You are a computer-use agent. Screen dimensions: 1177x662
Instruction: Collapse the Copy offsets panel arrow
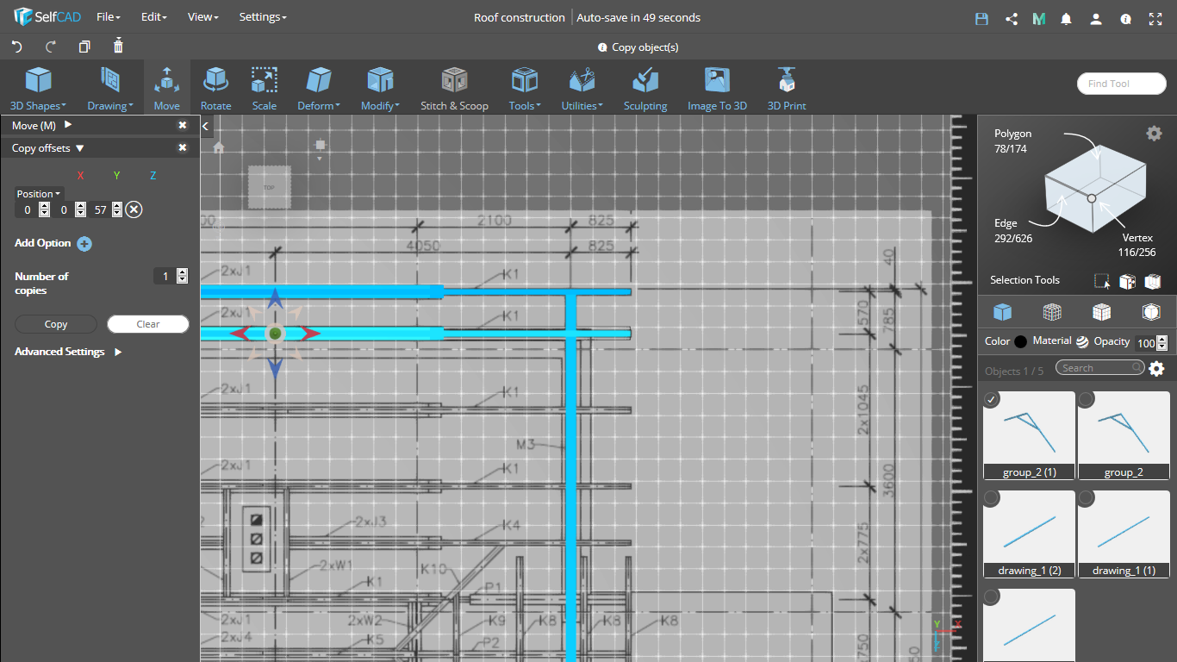(x=80, y=148)
